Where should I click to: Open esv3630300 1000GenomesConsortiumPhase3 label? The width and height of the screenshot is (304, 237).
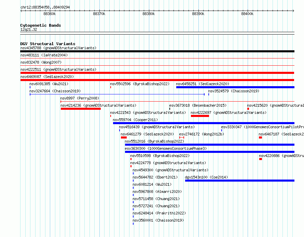point(166,148)
